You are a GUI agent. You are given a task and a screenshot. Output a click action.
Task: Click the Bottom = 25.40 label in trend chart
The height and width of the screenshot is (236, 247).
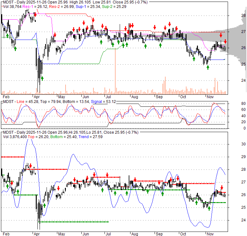tap(64, 137)
